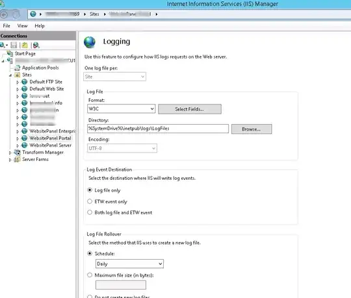Click the Default FTP Site globe icon
Viewport: 351px width, 298px height.
(25, 82)
